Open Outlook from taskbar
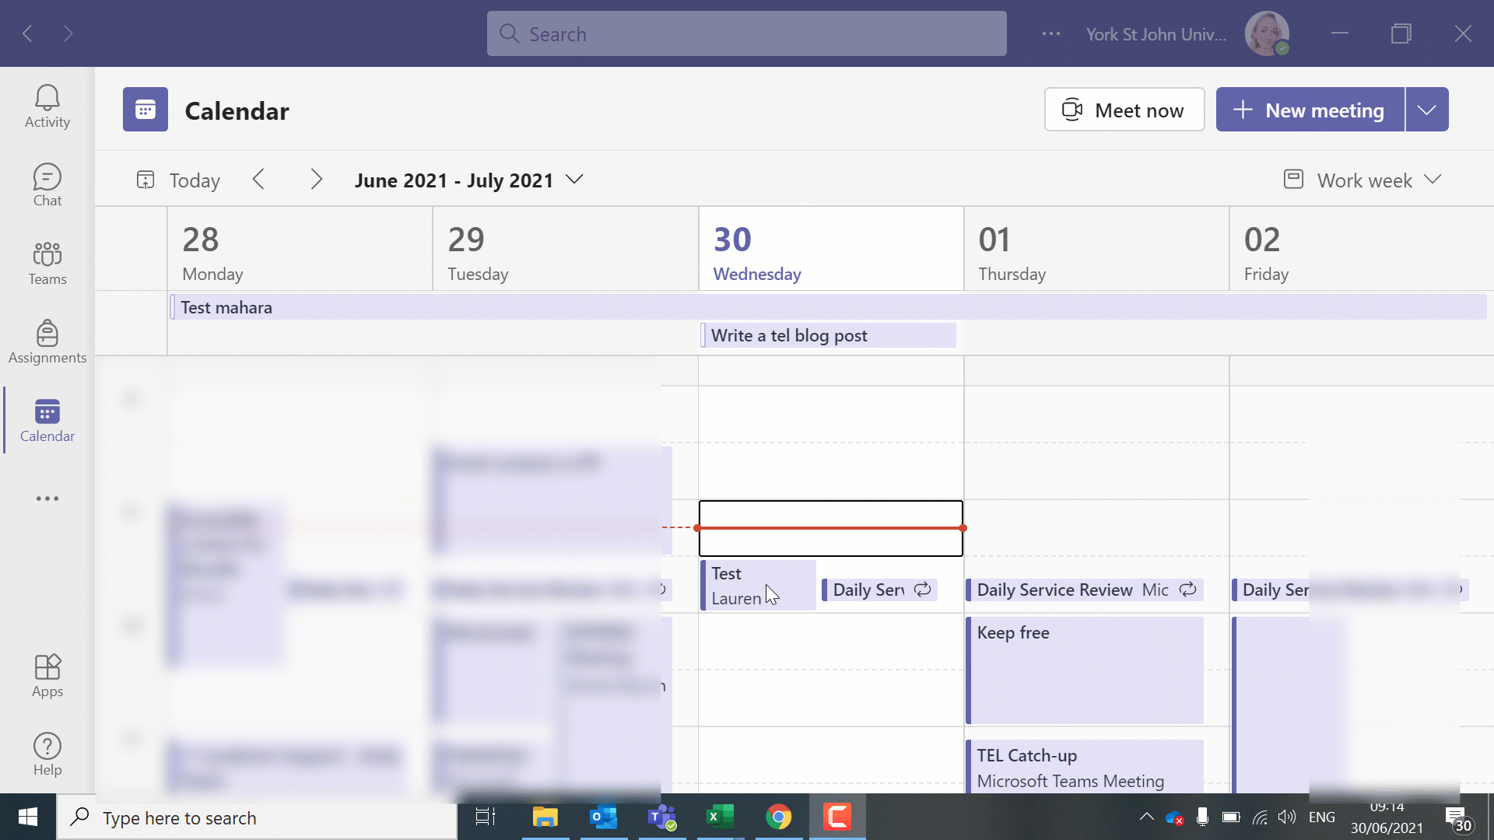This screenshot has height=840, width=1494. [x=604, y=817]
